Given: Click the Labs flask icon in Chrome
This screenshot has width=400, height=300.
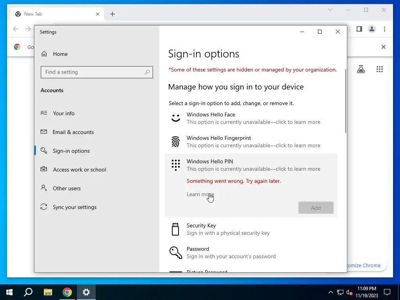Looking at the screenshot, I should 361,69.
